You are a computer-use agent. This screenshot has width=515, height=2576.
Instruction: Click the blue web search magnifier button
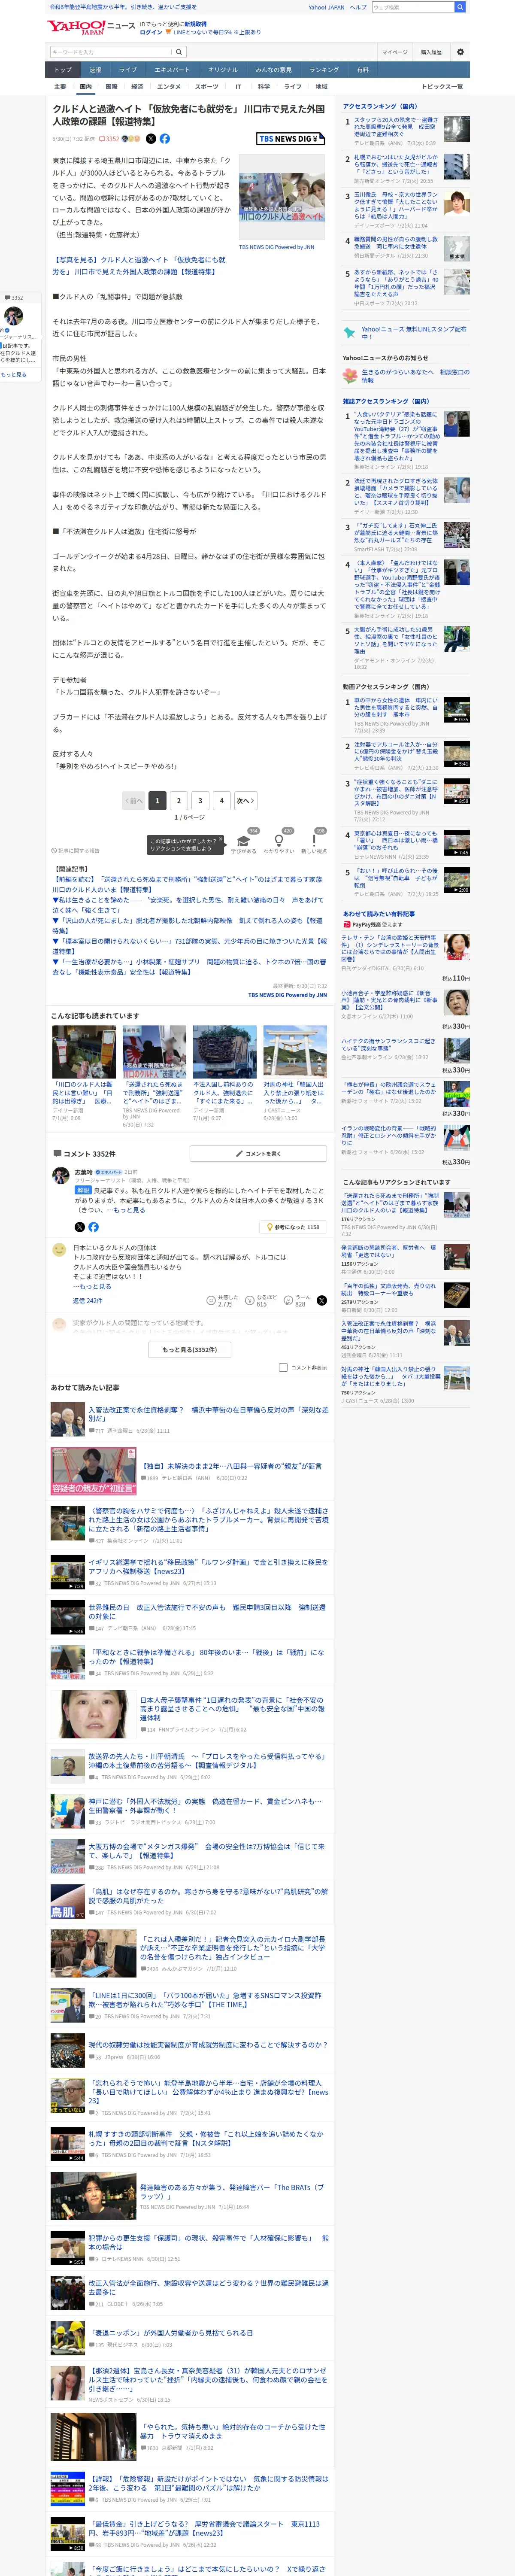coord(460,7)
